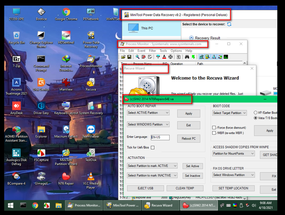Open the Acronis TrueImage 2021 desktop icon
The height and width of the screenshot is (215, 285).
tap(17, 87)
